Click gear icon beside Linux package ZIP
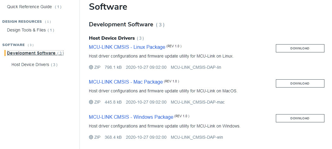 [91, 67]
